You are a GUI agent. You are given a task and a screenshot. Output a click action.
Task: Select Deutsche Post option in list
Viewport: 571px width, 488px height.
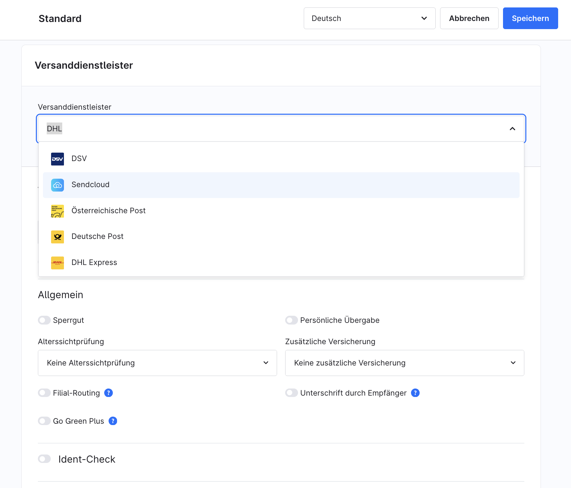98,237
